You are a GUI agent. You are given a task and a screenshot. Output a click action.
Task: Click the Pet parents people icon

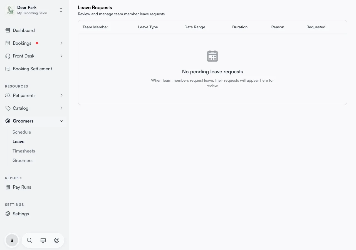(x=8, y=95)
